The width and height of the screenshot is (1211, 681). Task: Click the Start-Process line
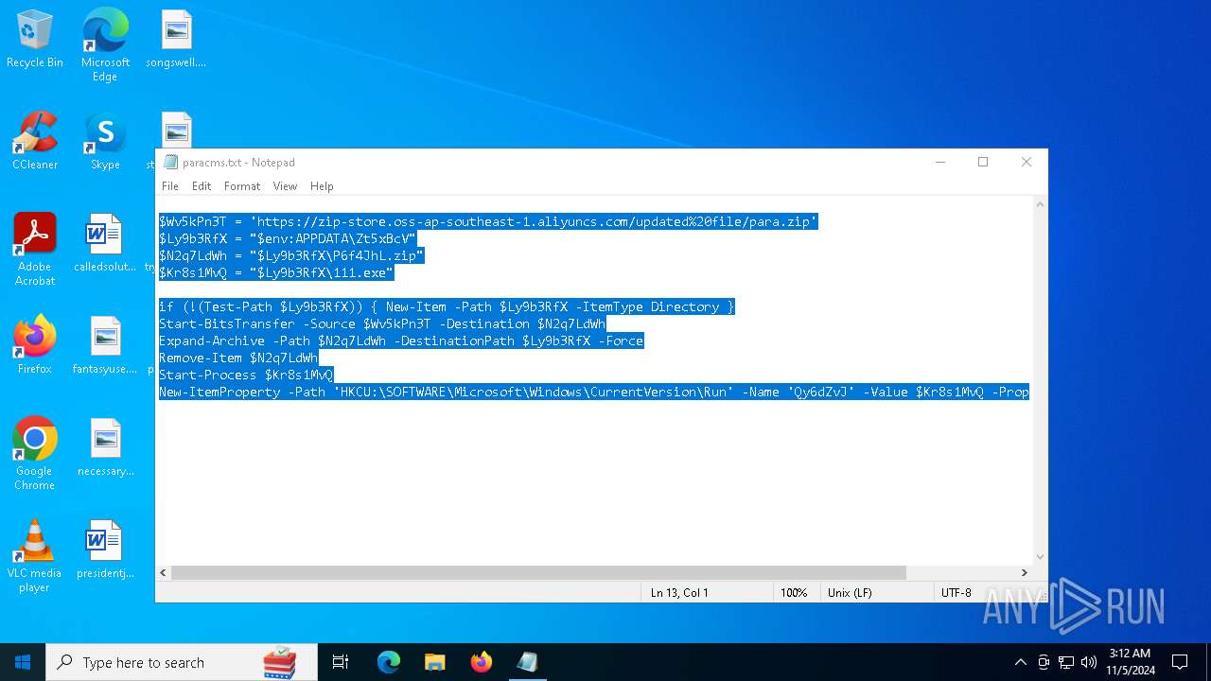point(246,375)
